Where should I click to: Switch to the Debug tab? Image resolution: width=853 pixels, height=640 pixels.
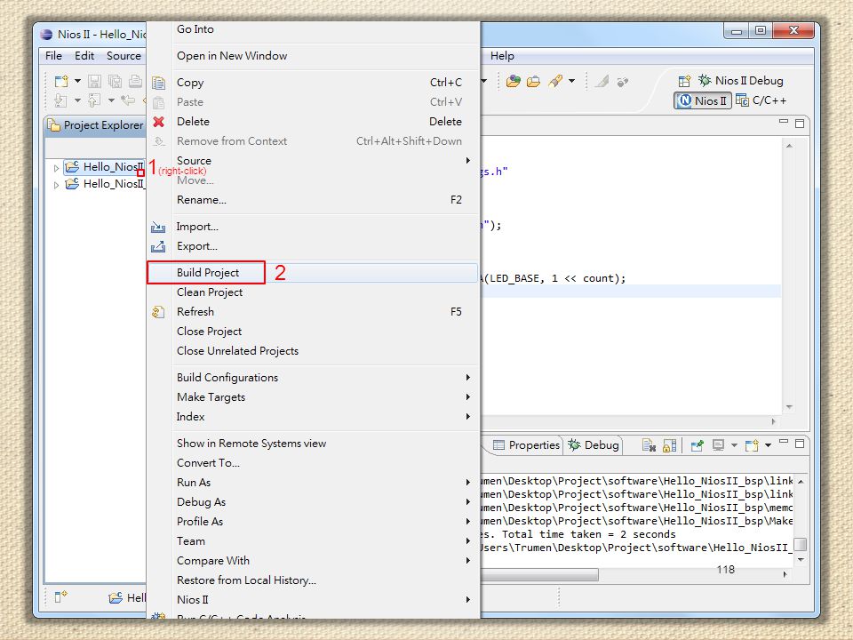[594, 445]
